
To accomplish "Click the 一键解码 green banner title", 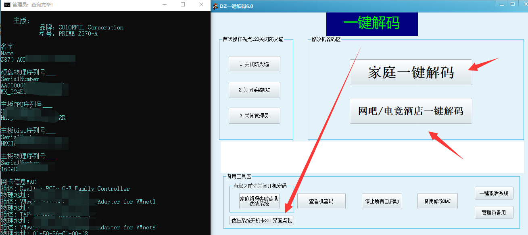I will tap(371, 24).
